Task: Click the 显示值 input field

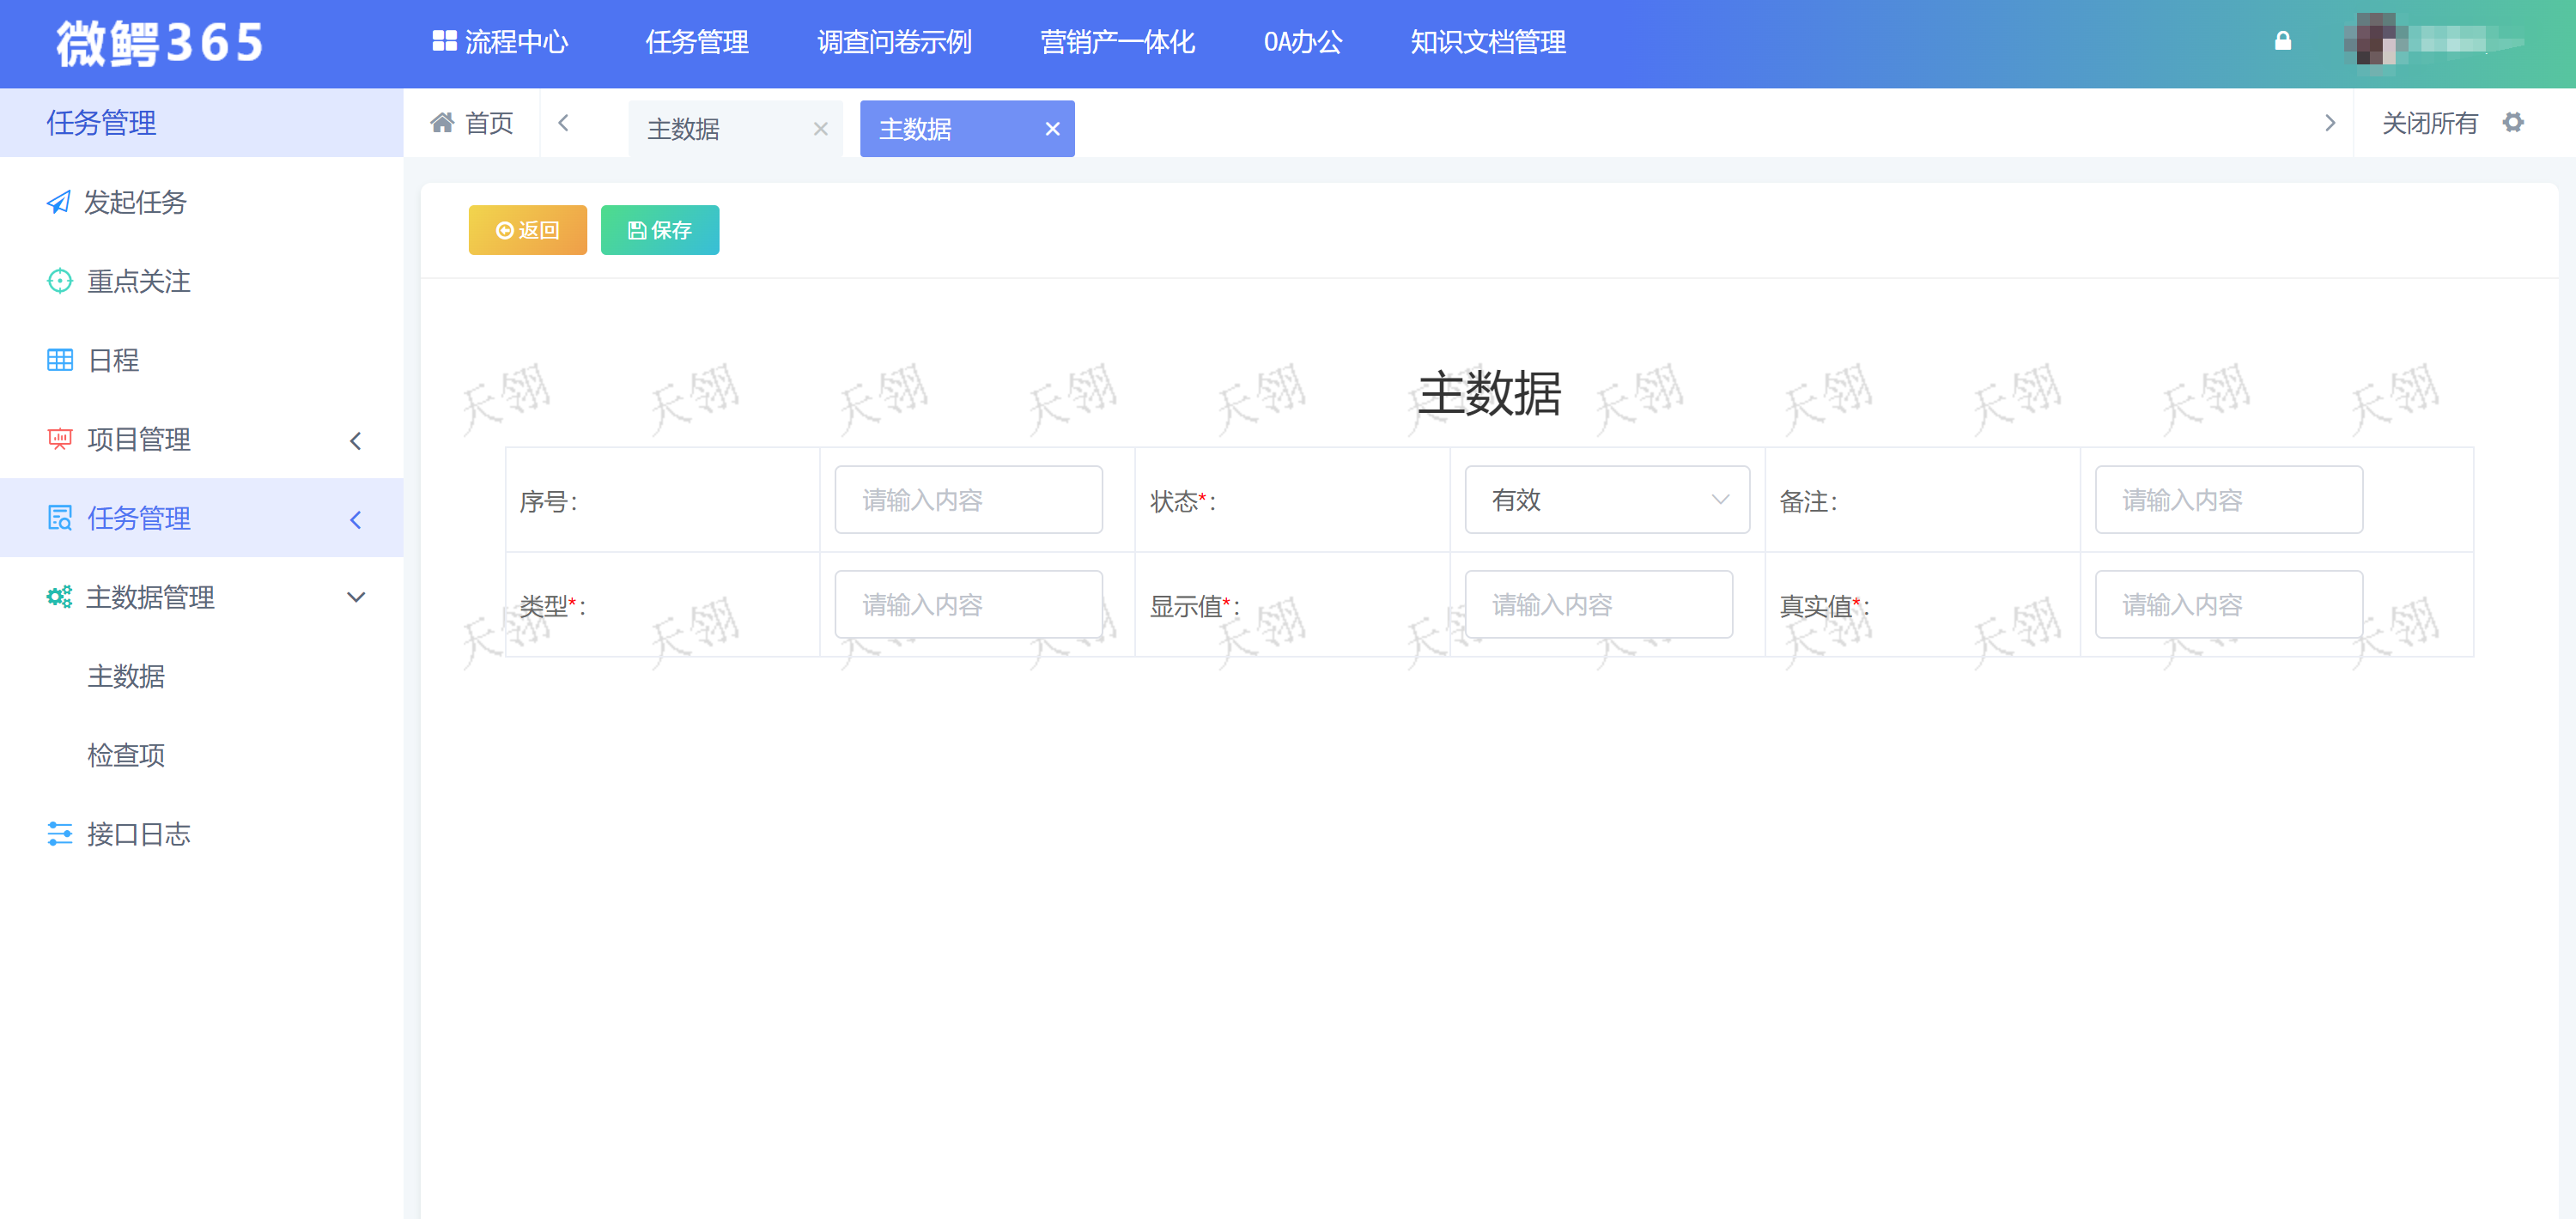Action: tap(1597, 605)
